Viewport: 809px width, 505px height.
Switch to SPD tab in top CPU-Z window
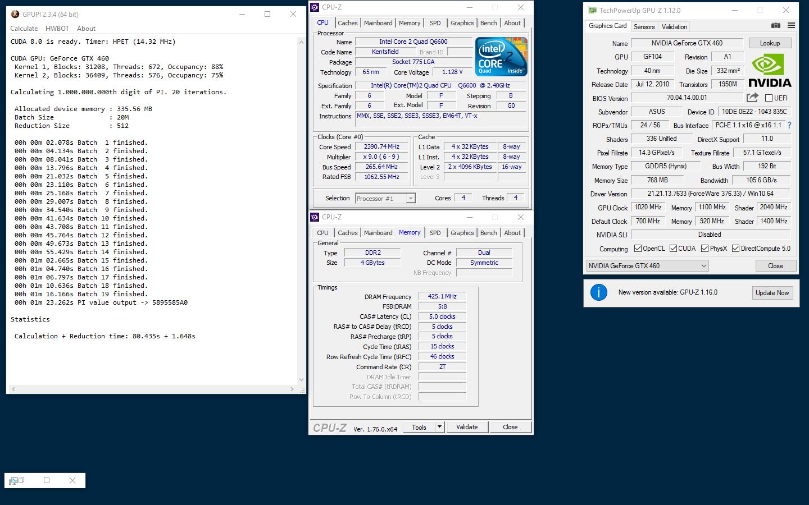point(435,23)
